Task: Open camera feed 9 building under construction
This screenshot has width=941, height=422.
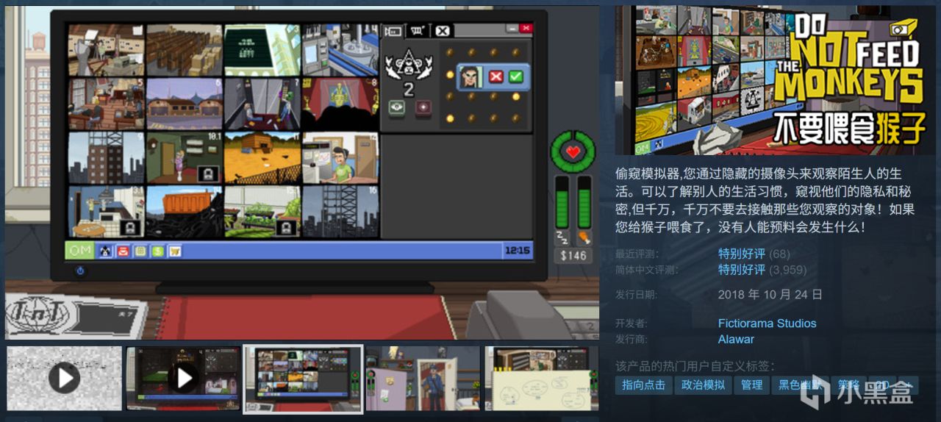Action: [106, 157]
